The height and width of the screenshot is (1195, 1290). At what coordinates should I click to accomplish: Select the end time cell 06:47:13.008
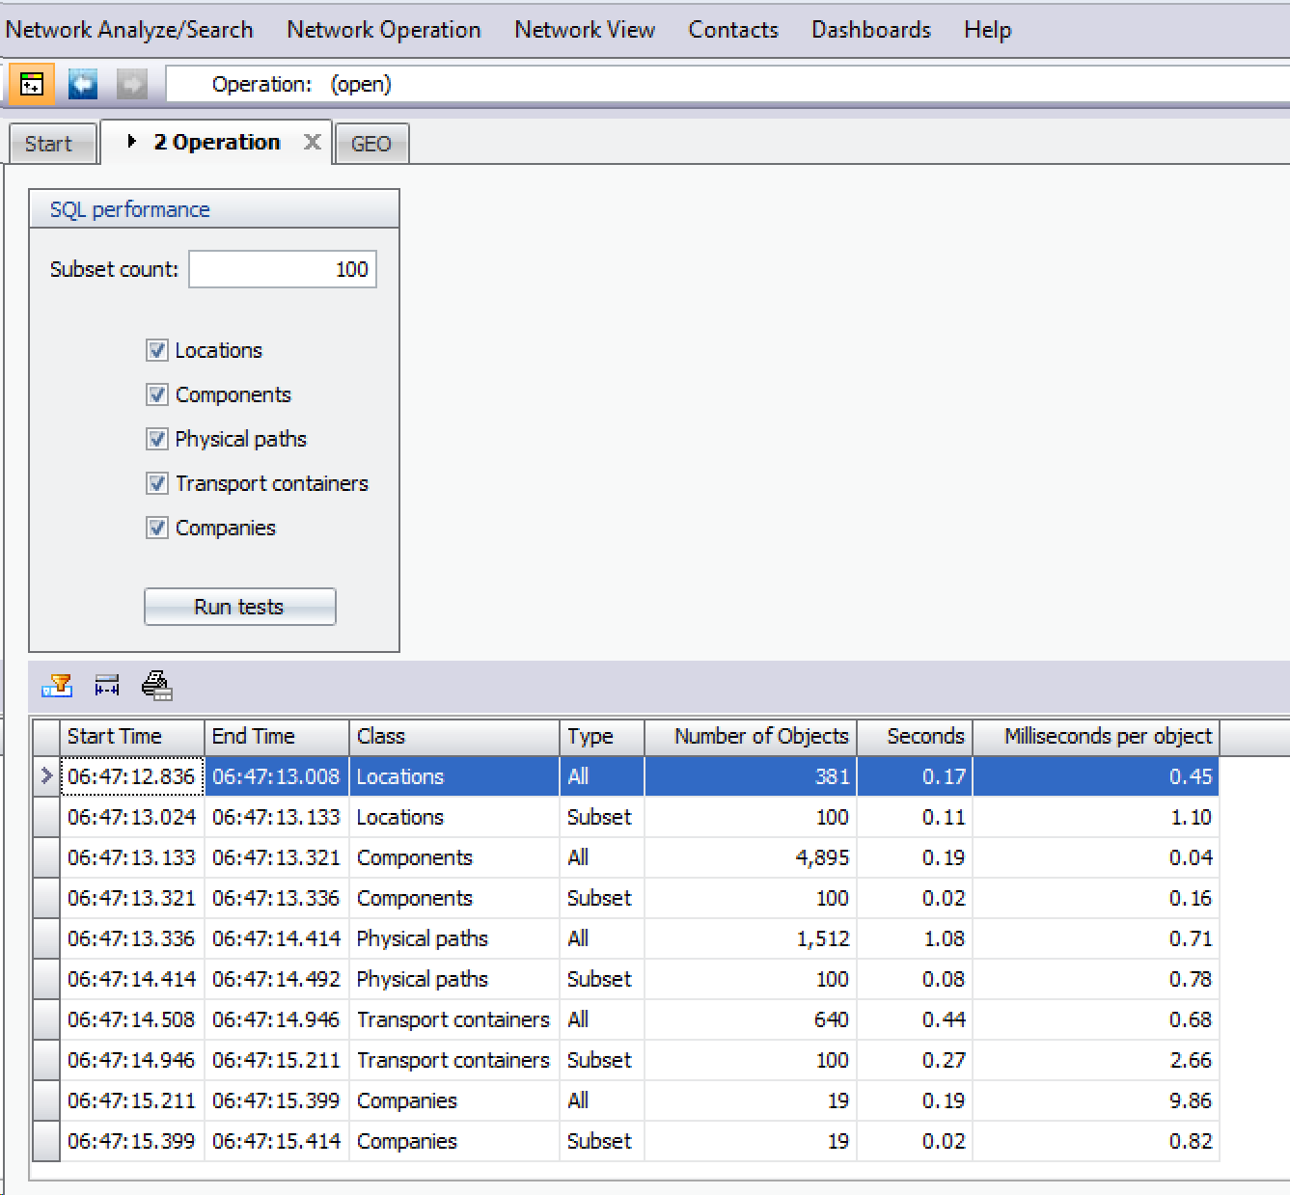pos(277,776)
